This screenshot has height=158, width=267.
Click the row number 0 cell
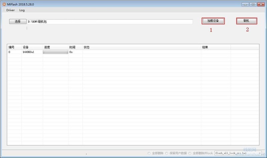click(9, 52)
